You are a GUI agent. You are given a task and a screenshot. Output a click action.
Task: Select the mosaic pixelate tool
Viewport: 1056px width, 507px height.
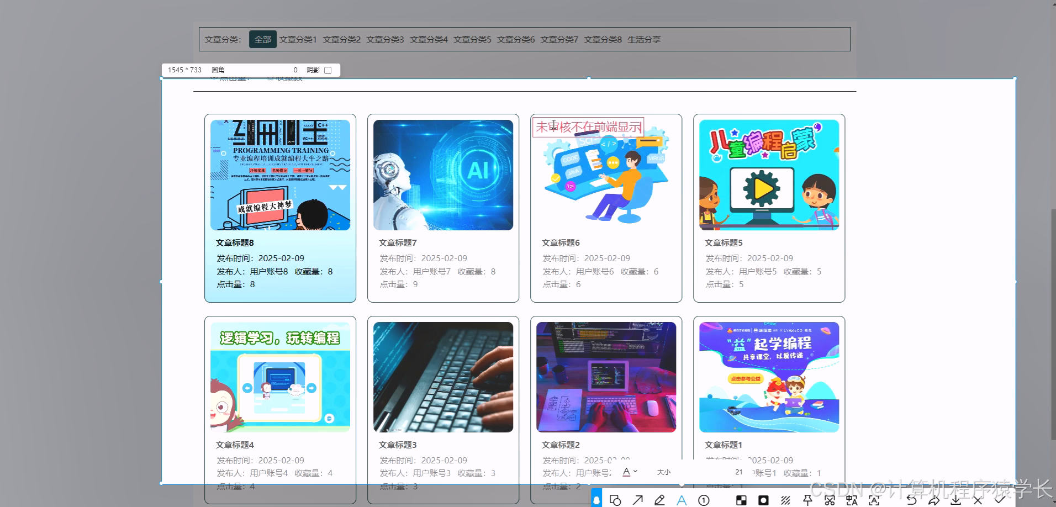(742, 500)
